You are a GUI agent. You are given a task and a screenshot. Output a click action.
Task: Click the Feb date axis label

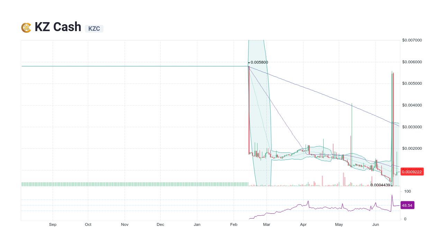point(234,224)
